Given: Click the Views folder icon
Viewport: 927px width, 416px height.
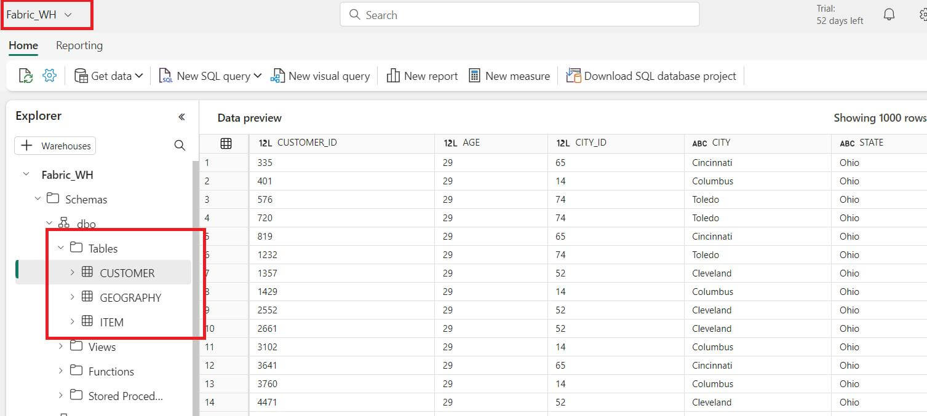Looking at the screenshot, I should click(x=76, y=346).
